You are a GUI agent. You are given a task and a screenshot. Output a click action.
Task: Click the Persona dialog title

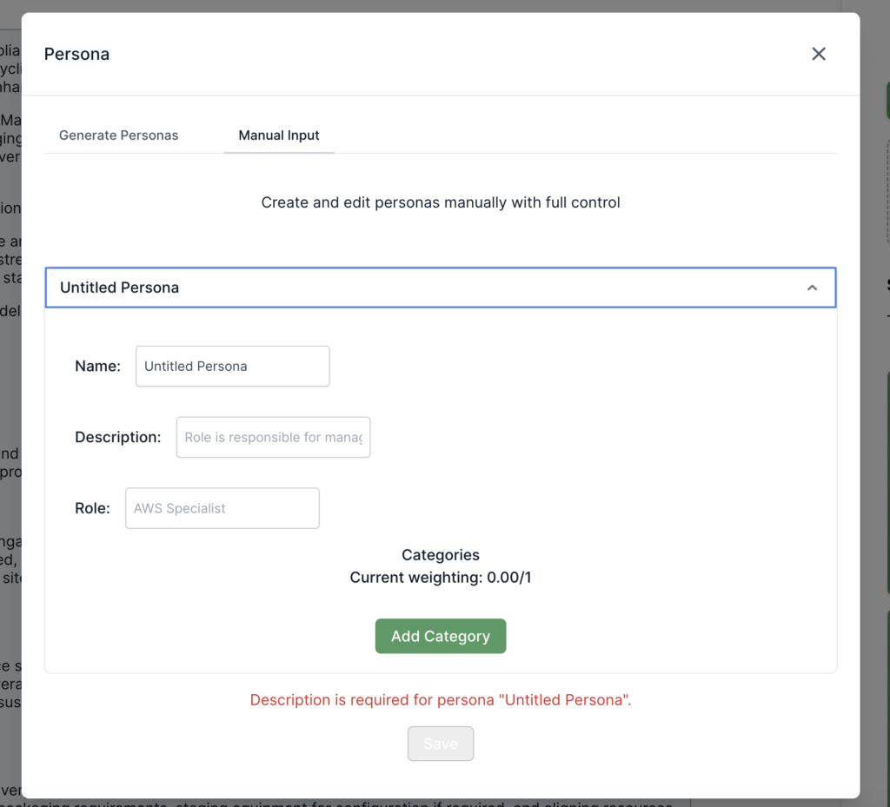point(76,54)
